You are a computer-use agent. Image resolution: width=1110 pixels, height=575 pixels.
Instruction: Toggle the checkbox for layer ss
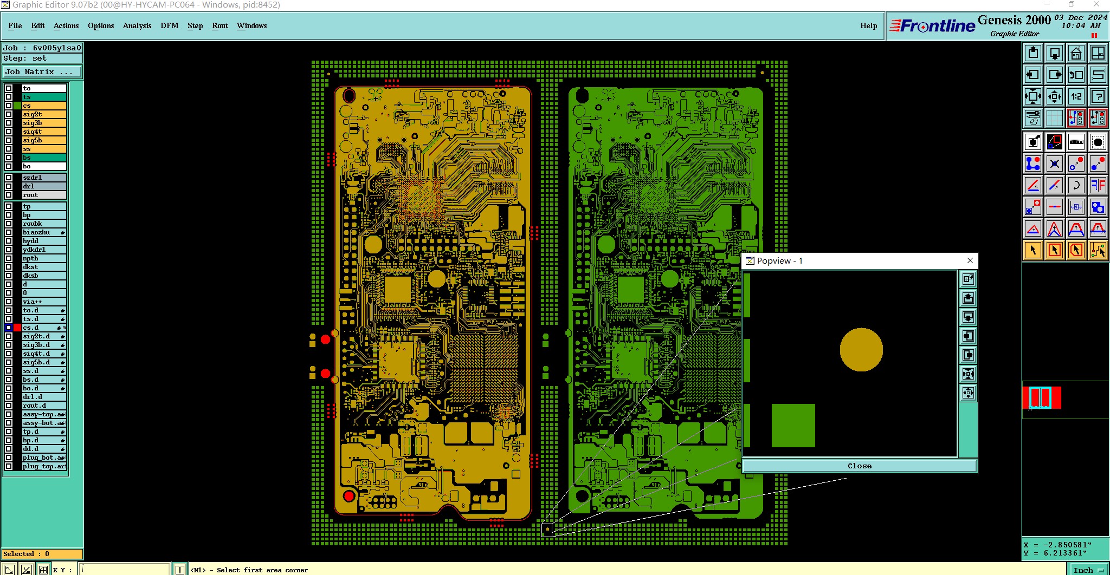(x=9, y=149)
